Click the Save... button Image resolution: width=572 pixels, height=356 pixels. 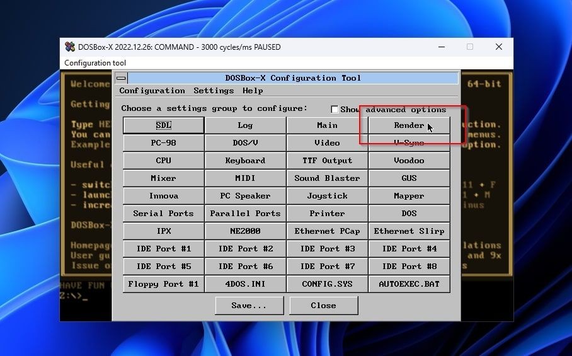click(x=249, y=306)
